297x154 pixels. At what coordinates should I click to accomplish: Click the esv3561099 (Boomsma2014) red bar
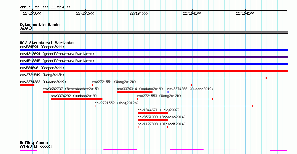[153, 120]
